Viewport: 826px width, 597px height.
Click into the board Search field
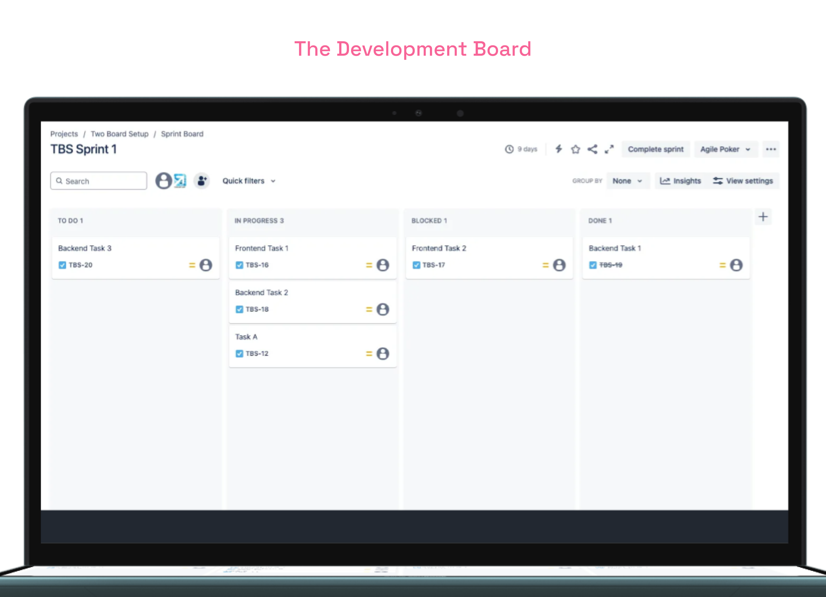point(99,181)
